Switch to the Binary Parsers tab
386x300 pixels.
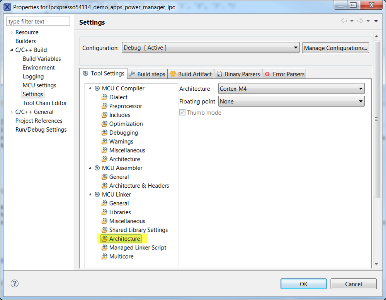pos(238,74)
